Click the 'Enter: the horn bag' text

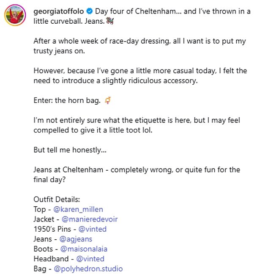point(68,100)
